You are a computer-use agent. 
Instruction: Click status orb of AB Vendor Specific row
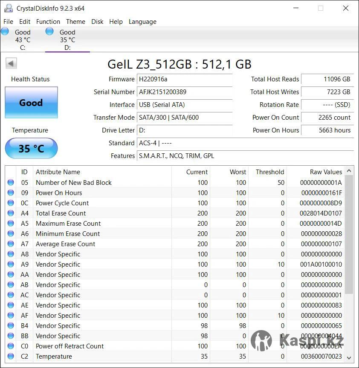point(11,285)
